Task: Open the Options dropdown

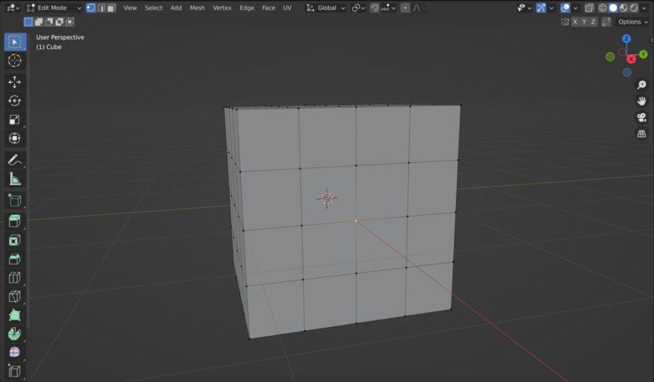Action: click(632, 22)
